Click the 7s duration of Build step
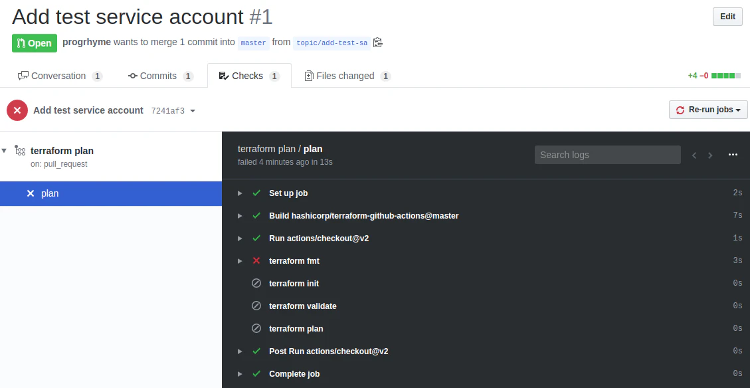This screenshot has height=388, width=750. pos(737,216)
